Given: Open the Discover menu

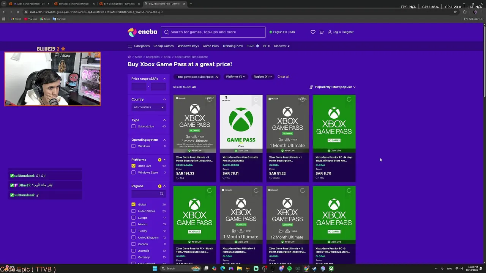Looking at the screenshot, I should 281,46.
